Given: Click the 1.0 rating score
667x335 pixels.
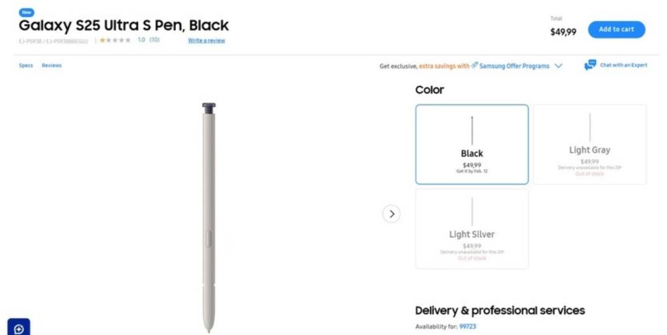Looking at the screenshot, I should point(141,40).
